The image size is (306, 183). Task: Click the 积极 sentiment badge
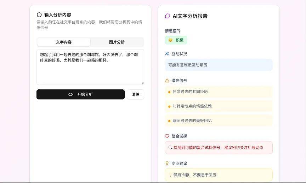pyautogui.click(x=176, y=40)
